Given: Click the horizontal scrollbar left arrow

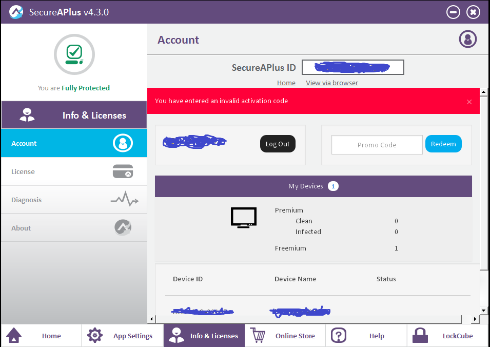Looking at the screenshot, I should tap(151, 319).
